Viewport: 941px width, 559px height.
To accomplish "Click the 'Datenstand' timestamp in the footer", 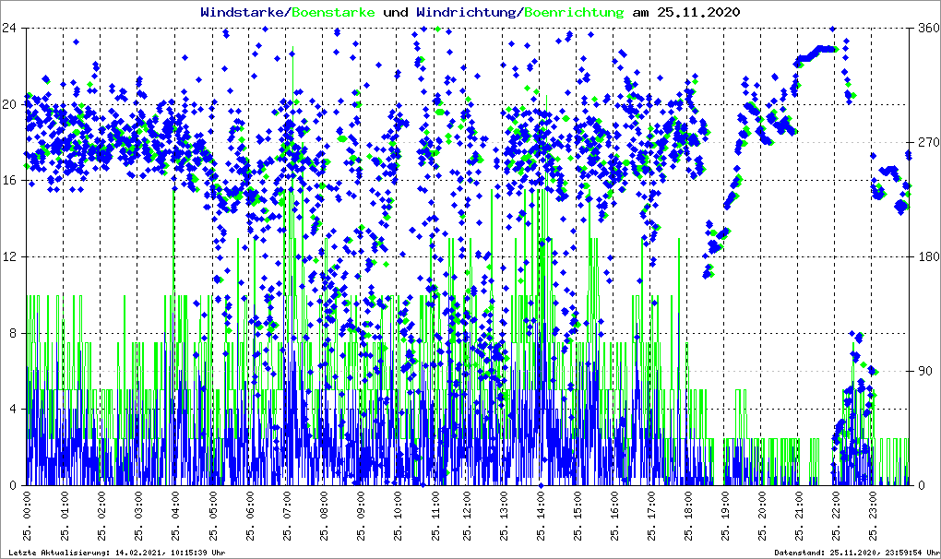I will (x=855, y=553).
